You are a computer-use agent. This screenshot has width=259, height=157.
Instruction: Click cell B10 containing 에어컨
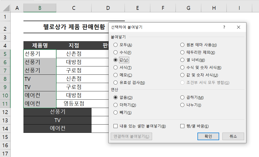(40, 95)
